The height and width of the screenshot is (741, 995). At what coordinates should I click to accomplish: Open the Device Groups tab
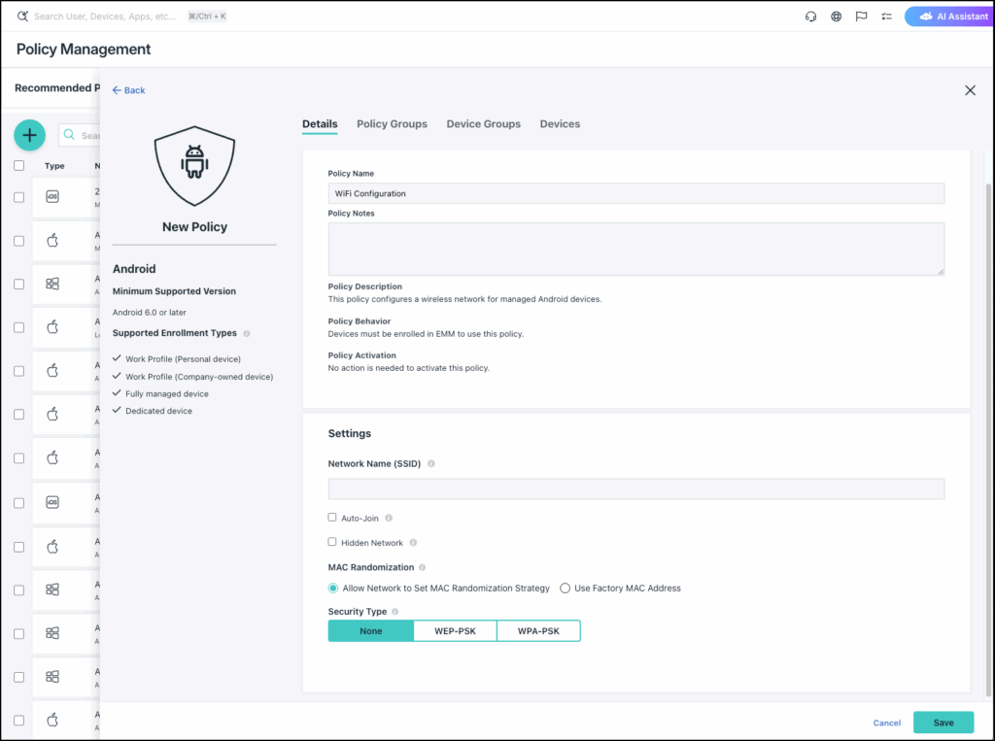tap(483, 124)
